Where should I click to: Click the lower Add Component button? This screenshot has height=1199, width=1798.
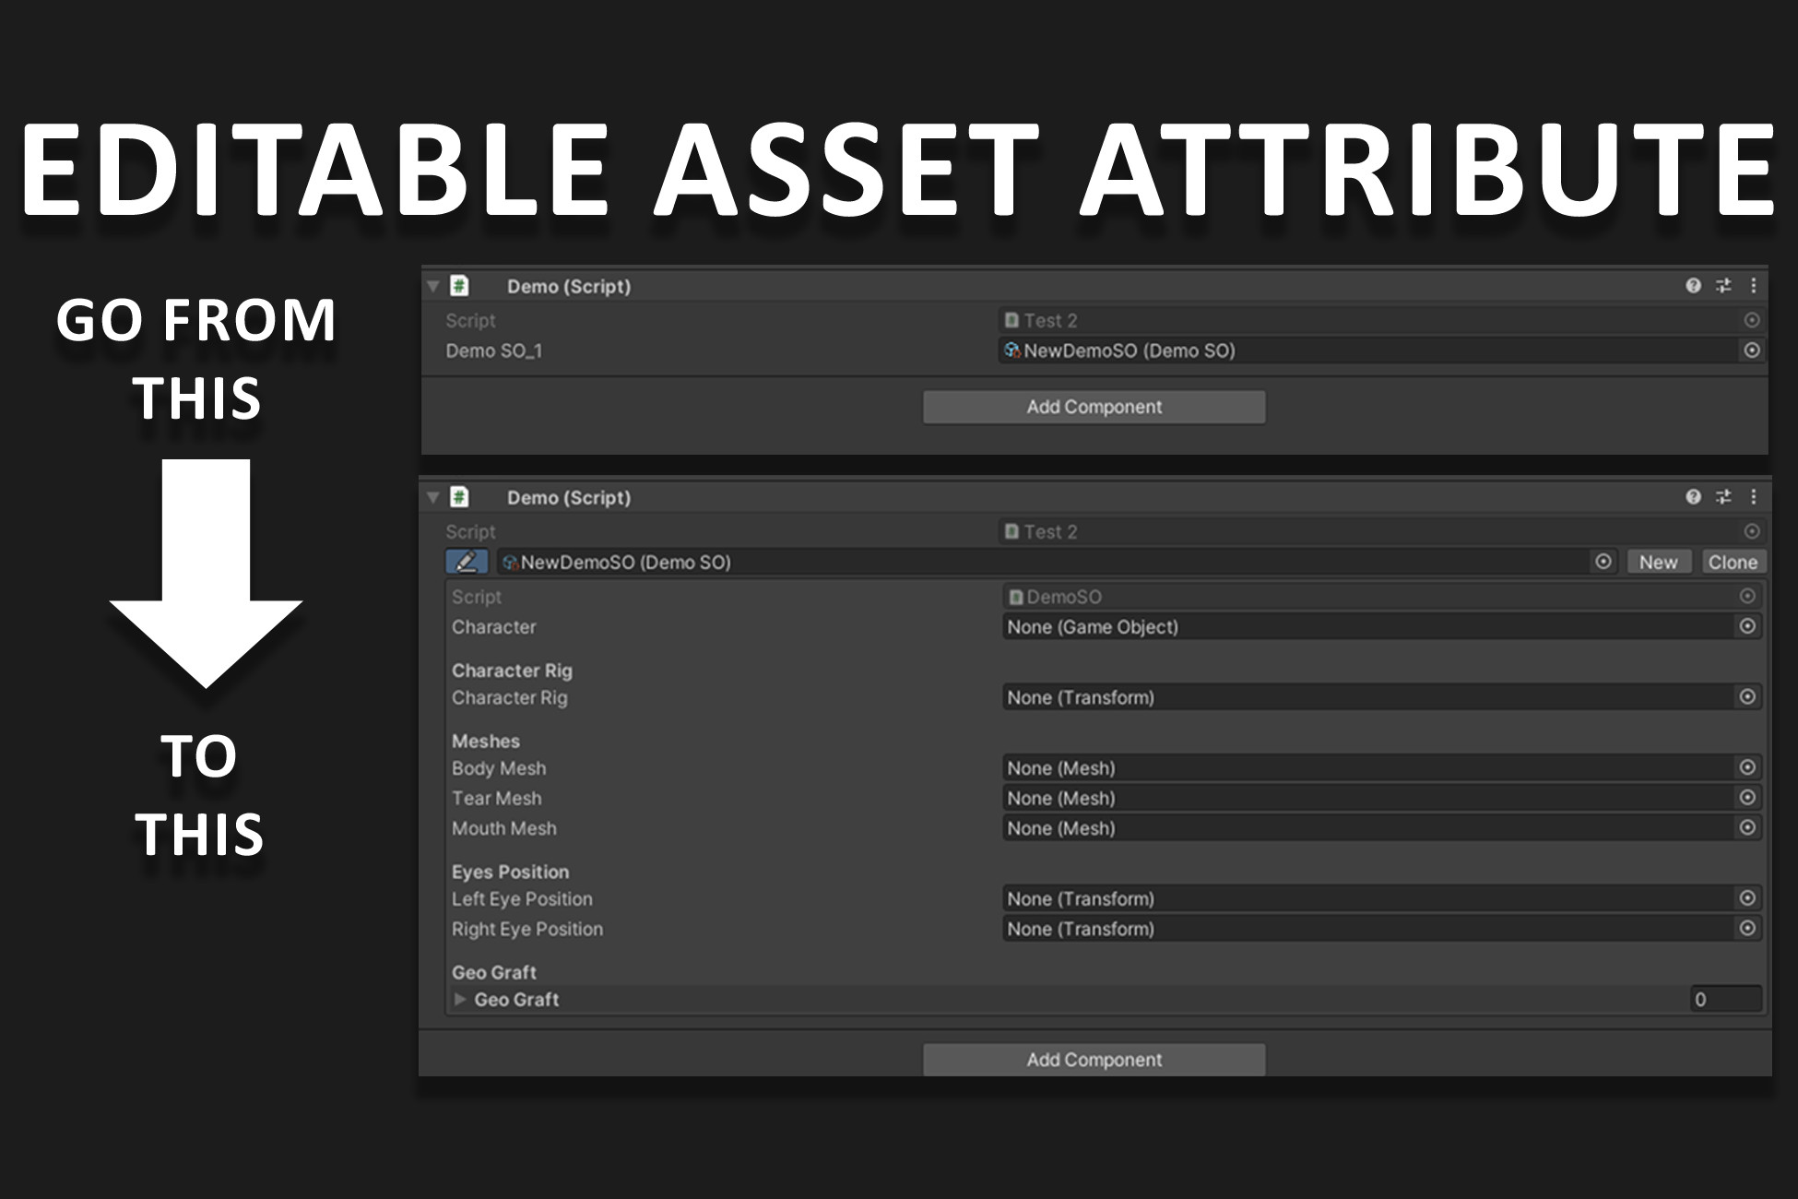(x=1094, y=1060)
